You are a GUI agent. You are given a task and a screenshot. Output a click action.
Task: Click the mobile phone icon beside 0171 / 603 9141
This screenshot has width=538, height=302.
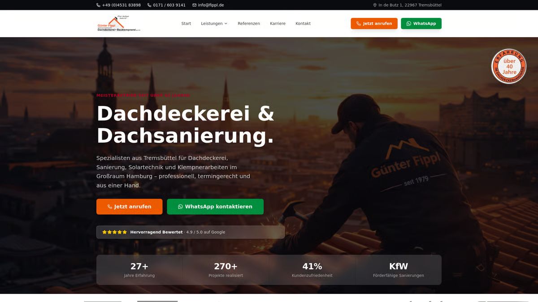149,5
